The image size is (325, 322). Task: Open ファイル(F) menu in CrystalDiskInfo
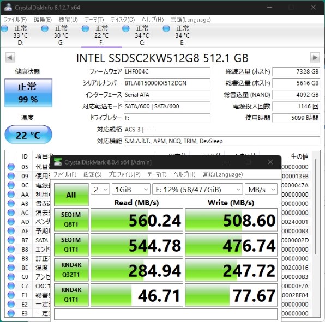15,20
